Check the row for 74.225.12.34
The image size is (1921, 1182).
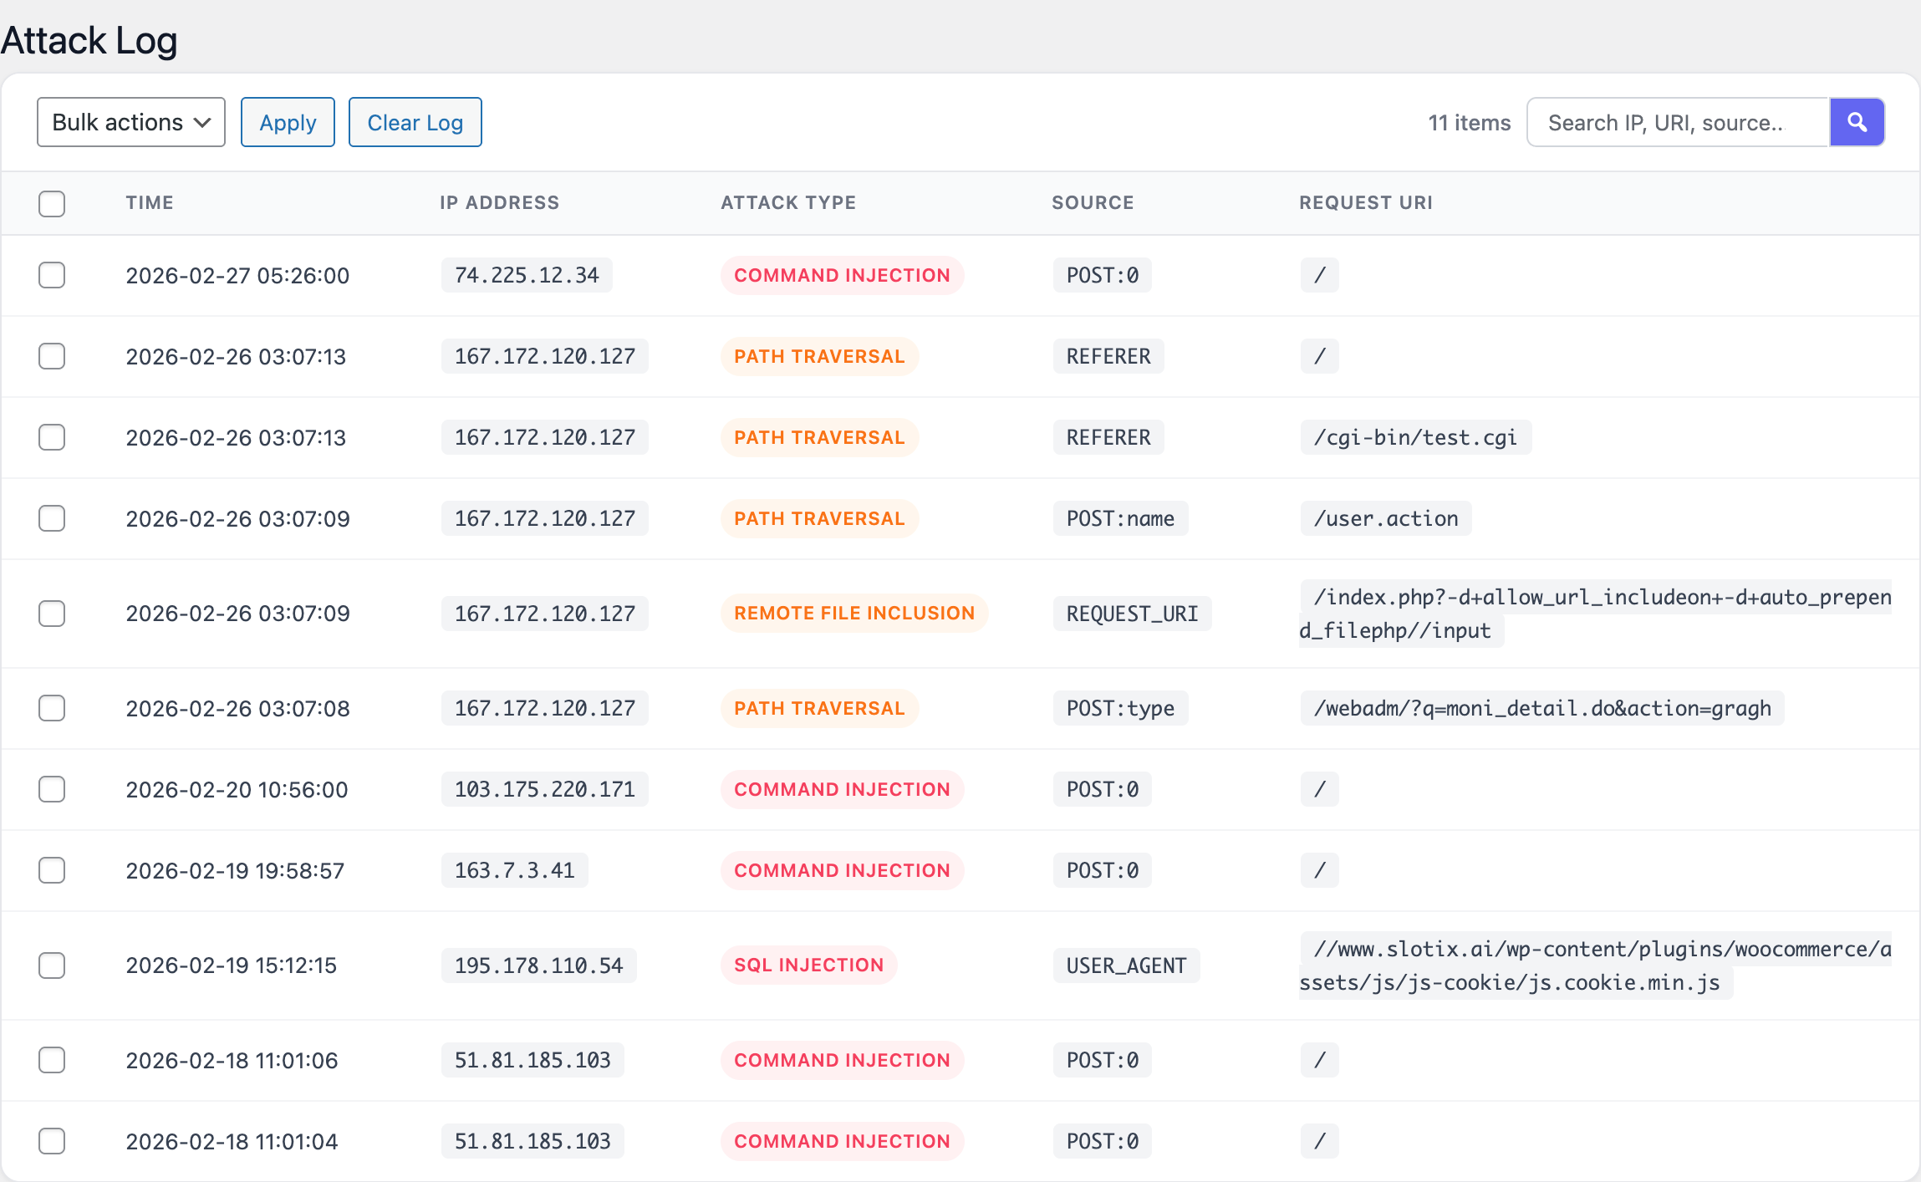coord(52,275)
